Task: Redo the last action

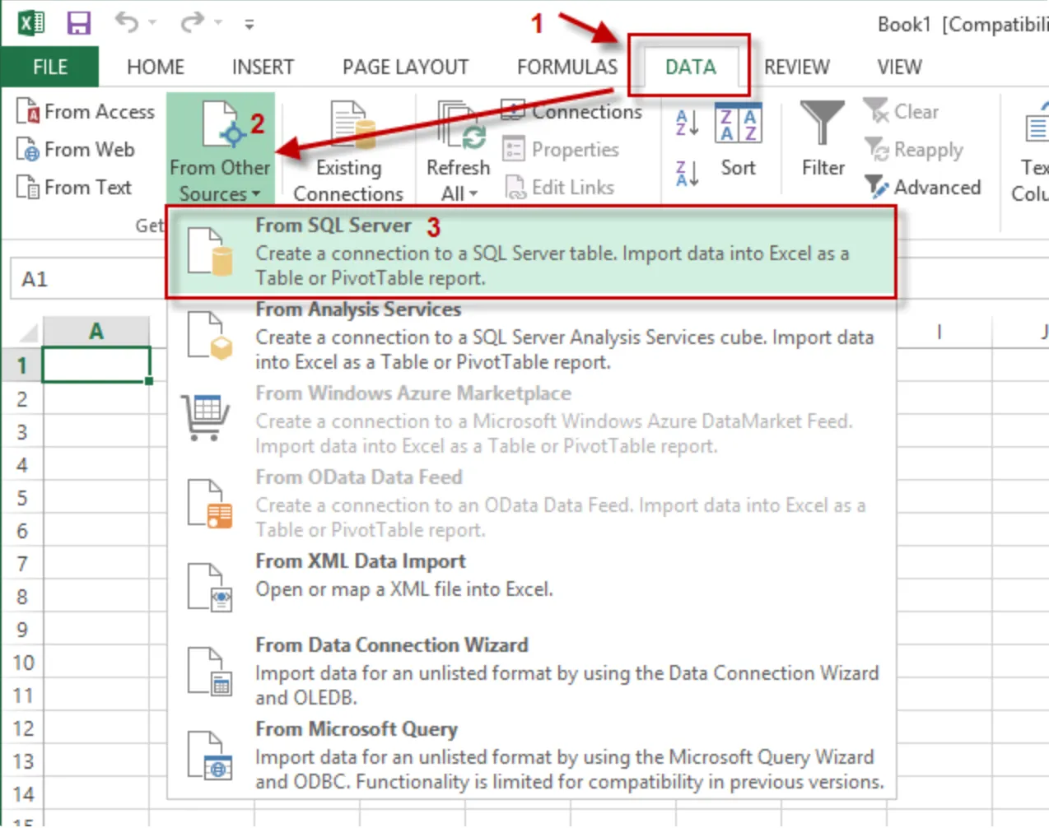Action: (x=193, y=22)
